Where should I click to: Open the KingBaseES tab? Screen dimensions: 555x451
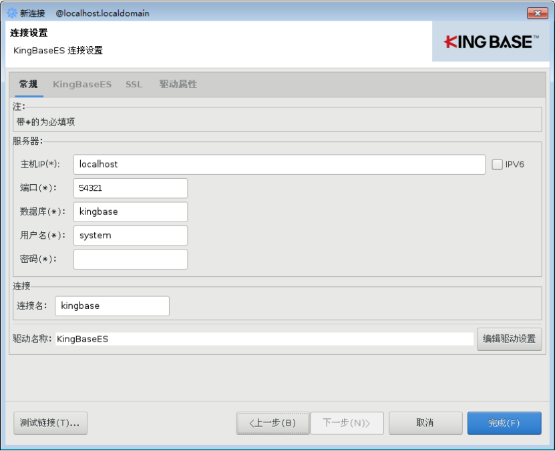point(82,84)
